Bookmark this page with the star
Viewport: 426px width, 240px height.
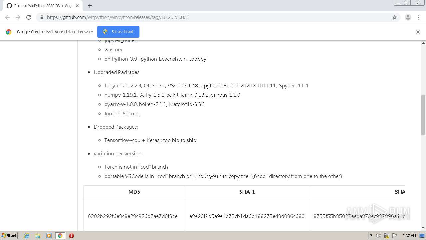[395, 17]
